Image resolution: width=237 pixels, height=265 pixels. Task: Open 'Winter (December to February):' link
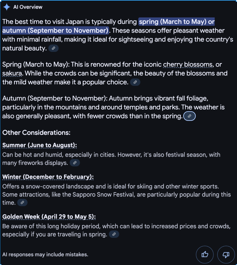(x=48, y=177)
